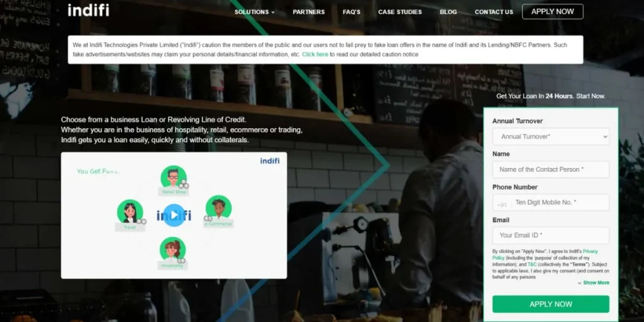Click the outlined APPLY NOW header button
Screen dimensions: 644x322
coord(552,11)
